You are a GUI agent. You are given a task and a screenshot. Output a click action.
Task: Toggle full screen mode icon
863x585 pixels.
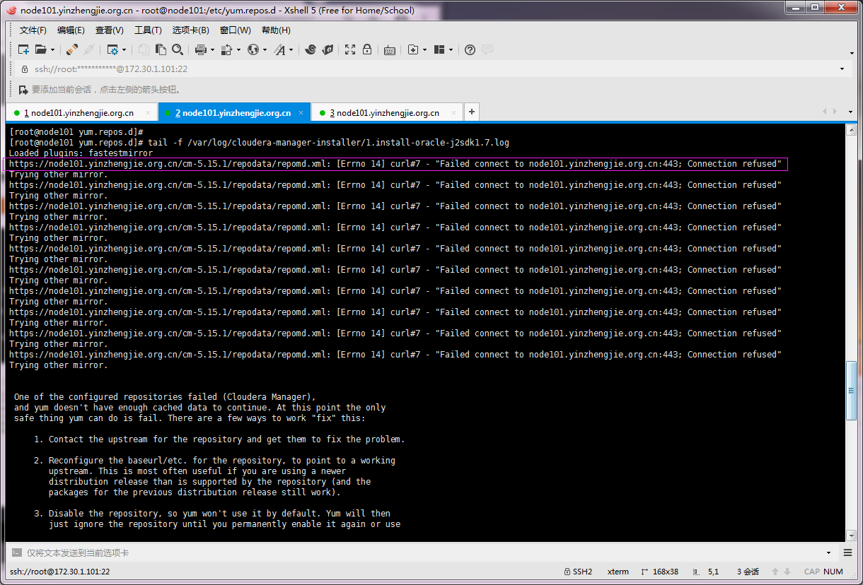(x=350, y=49)
